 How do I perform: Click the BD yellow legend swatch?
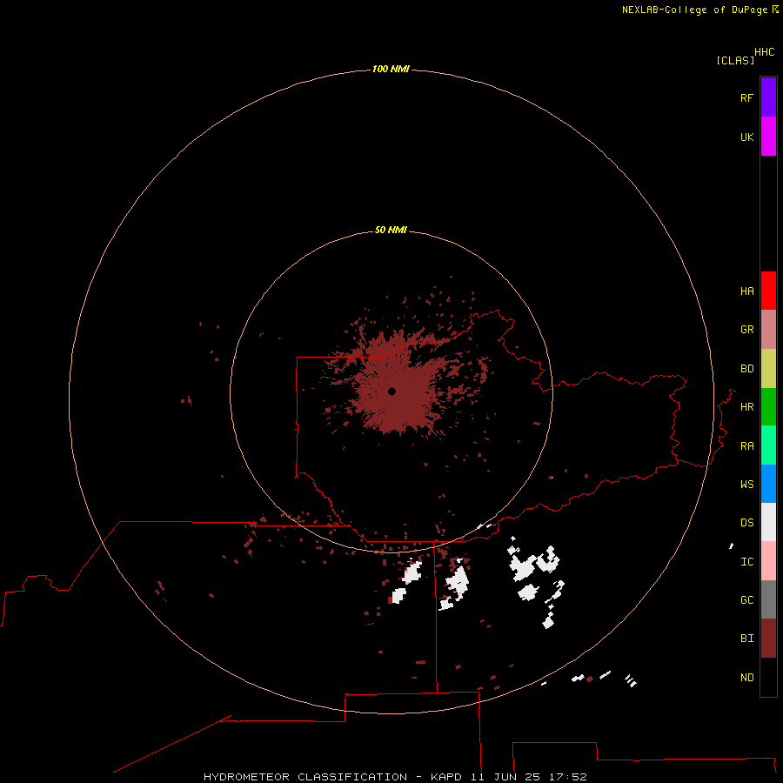768,369
